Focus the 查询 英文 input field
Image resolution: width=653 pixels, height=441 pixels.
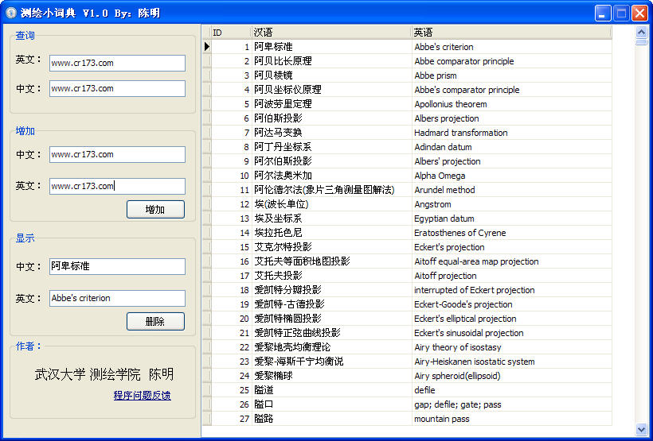click(x=117, y=64)
